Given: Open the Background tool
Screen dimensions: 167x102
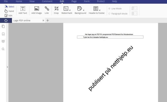Looking at the screenshot, I should pos(80,10).
